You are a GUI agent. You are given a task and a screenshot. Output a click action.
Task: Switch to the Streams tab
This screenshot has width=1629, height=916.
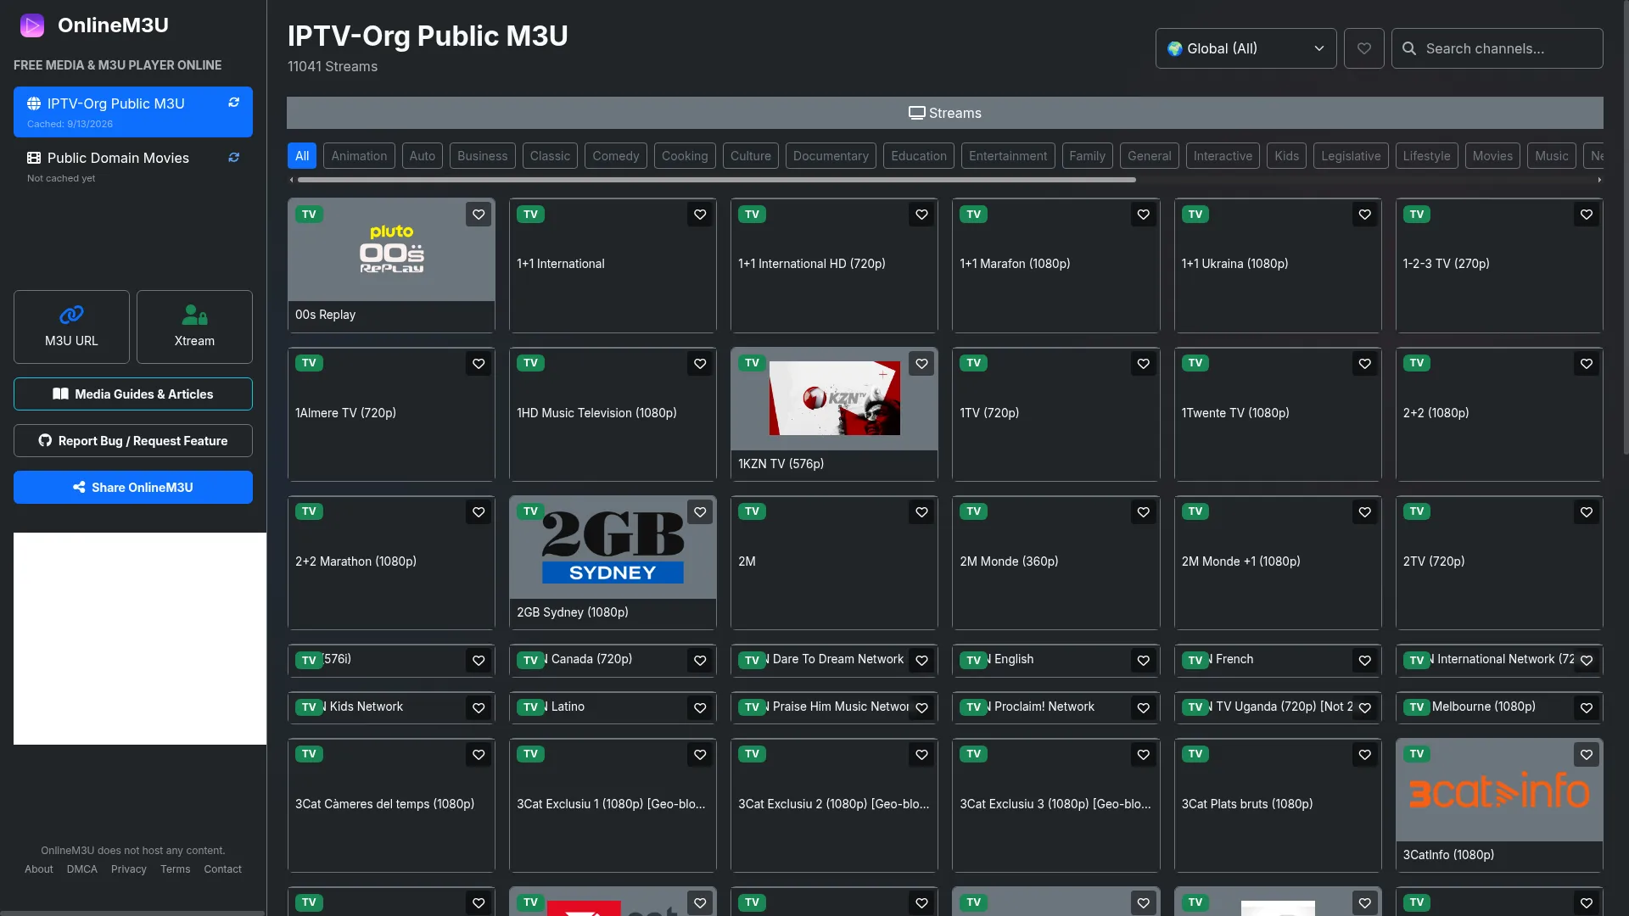[x=945, y=113]
